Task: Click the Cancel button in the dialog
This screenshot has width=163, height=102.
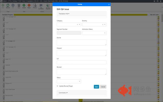Action: tap(103, 87)
